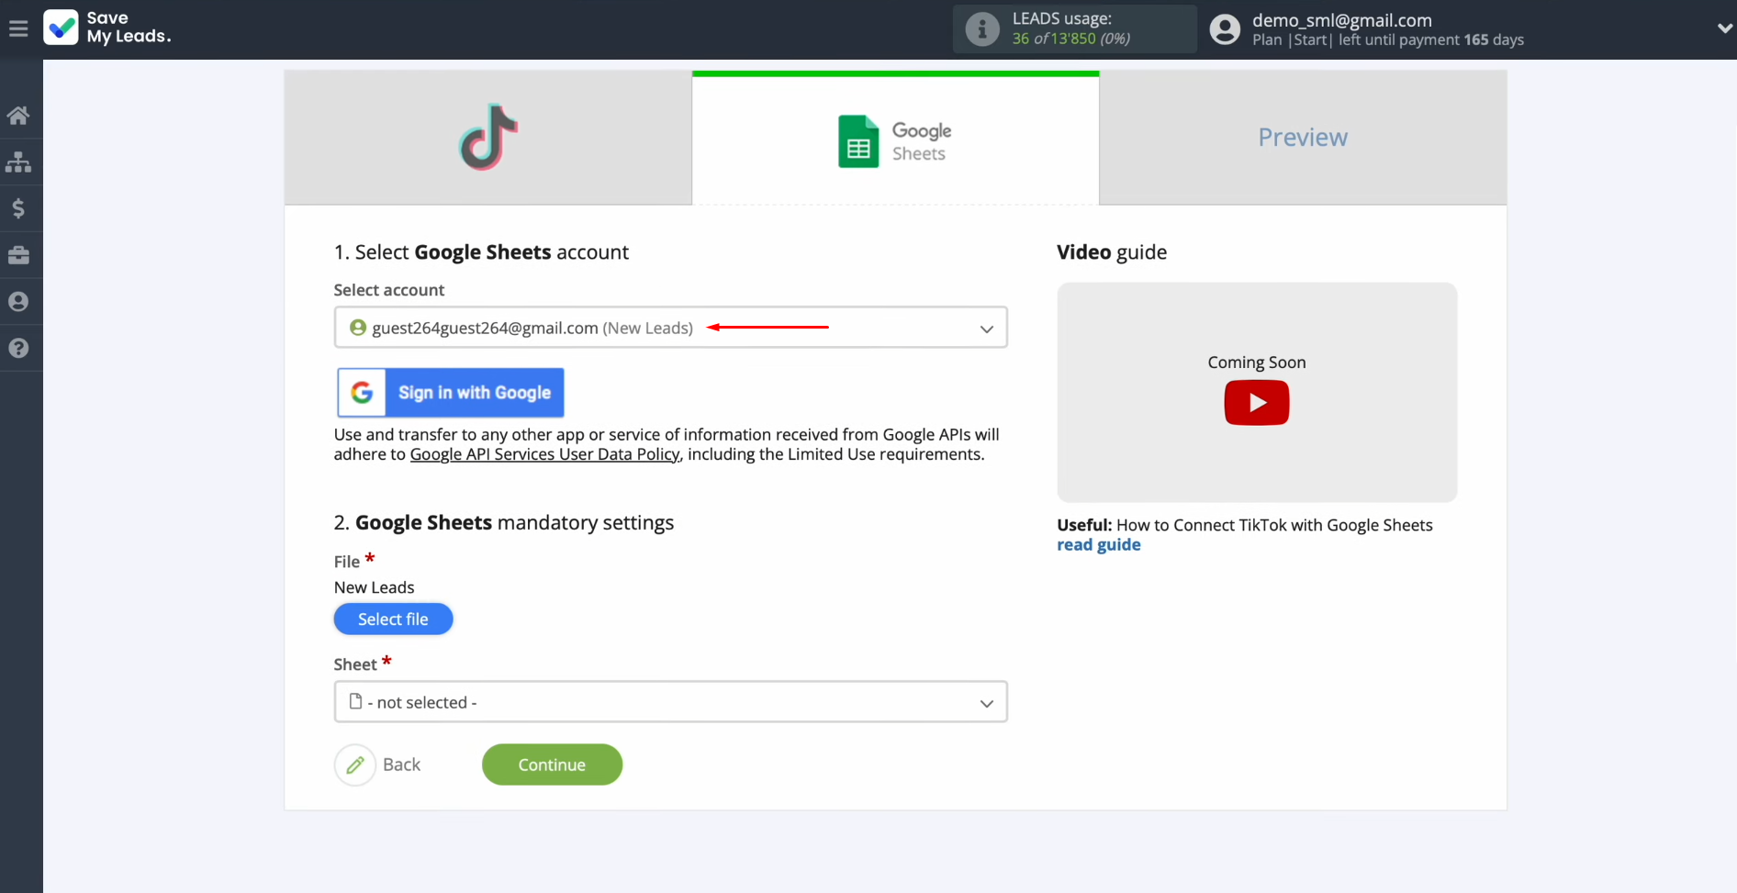Image resolution: width=1737 pixels, height=893 pixels.
Task: Open the user profile icon in sidebar
Action: point(18,302)
